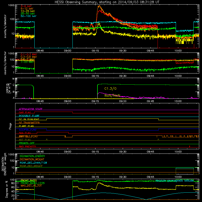202x202 pixels.
Task: Click 09:15 tick under the keV panel
Action: [95, 51]
